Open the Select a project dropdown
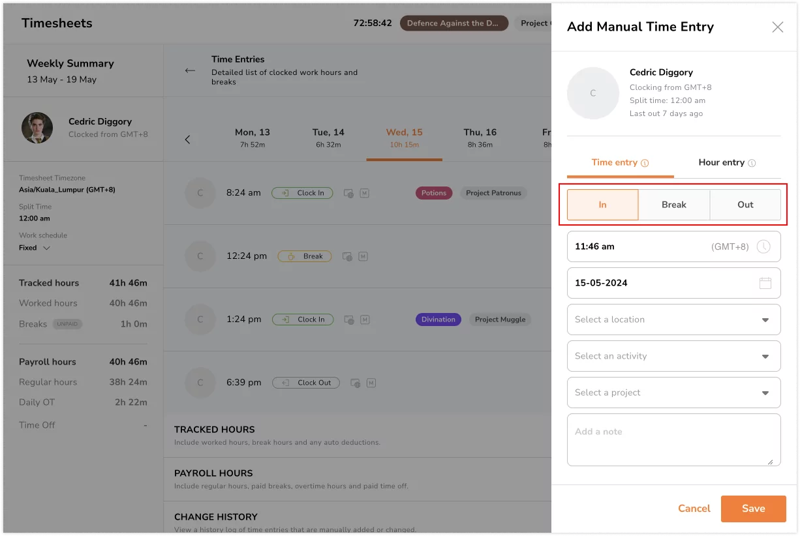800x536 pixels. (674, 393)
